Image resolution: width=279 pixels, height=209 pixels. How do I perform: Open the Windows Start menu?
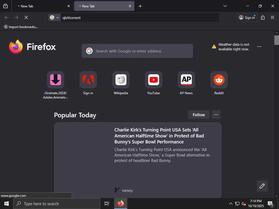coord(7,204)
